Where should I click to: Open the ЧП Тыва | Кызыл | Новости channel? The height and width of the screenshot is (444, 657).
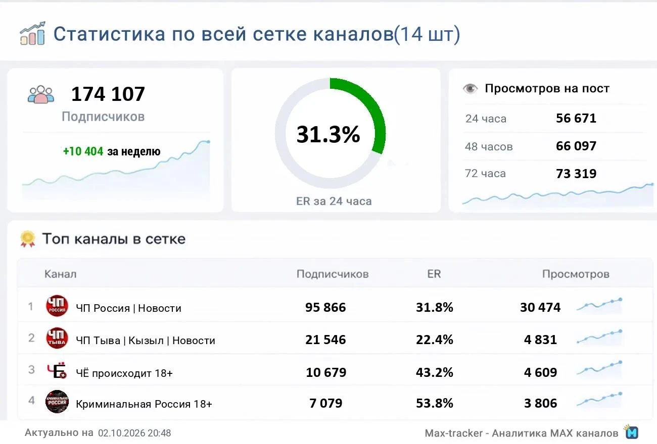[146, 341]
